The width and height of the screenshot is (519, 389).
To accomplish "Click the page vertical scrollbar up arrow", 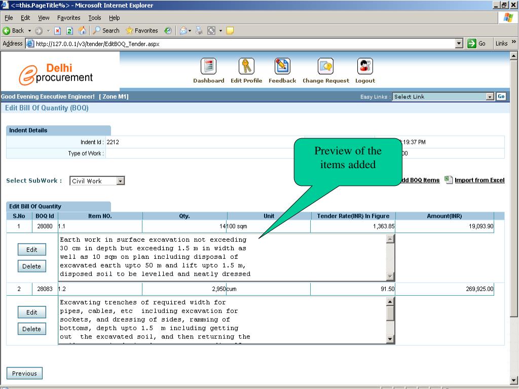I will (514, 56).
